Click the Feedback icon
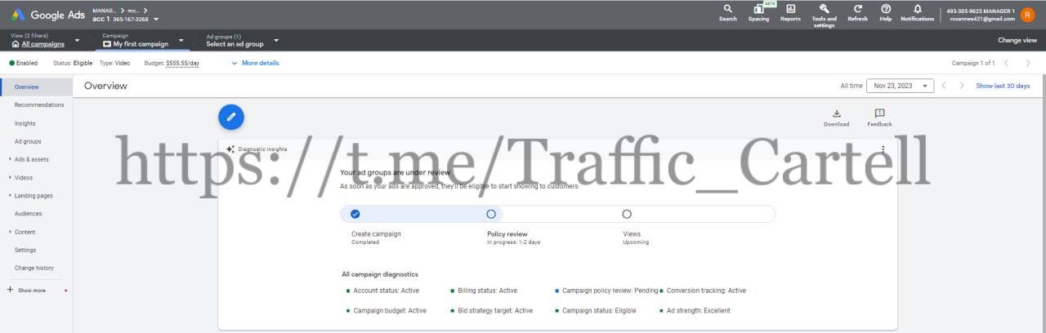 (879, 113)
